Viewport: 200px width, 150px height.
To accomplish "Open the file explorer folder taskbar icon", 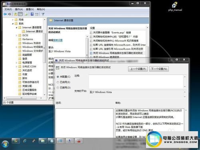I will pyautogui.click(x=43, y=141).
